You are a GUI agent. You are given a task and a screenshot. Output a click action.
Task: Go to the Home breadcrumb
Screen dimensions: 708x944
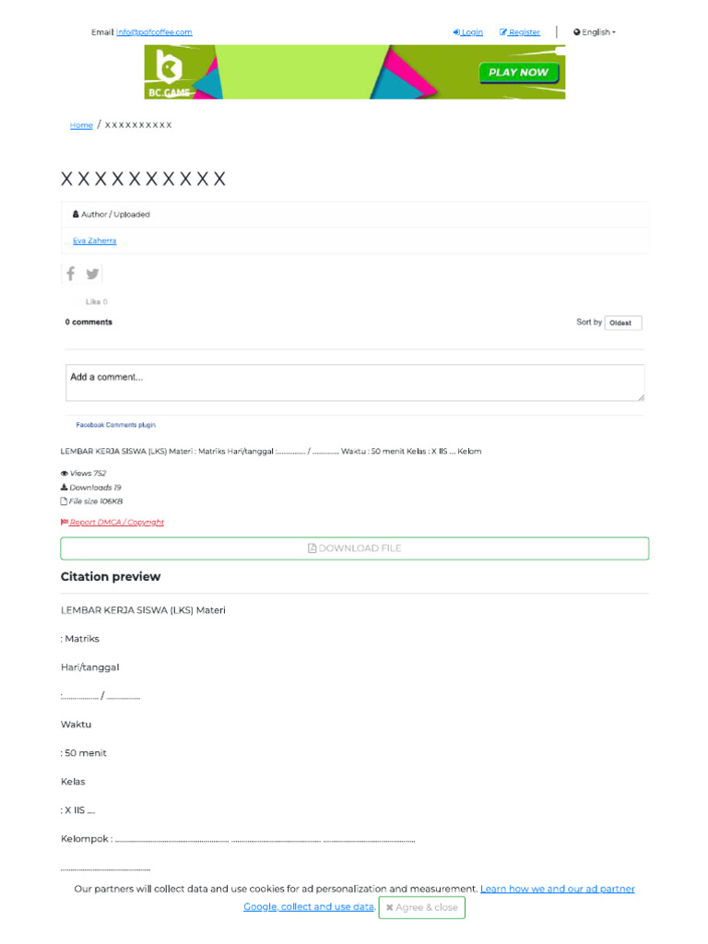(x=81, y=125)
